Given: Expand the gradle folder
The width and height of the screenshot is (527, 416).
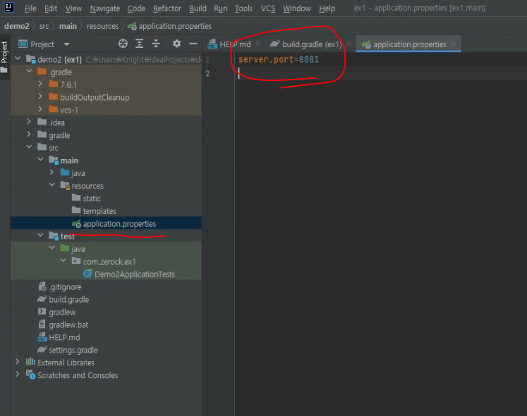Looking at the screenshot, I should 29,134.
